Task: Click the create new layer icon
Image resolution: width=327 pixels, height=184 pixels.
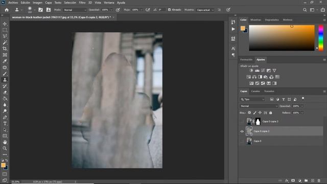Action: 312,180
